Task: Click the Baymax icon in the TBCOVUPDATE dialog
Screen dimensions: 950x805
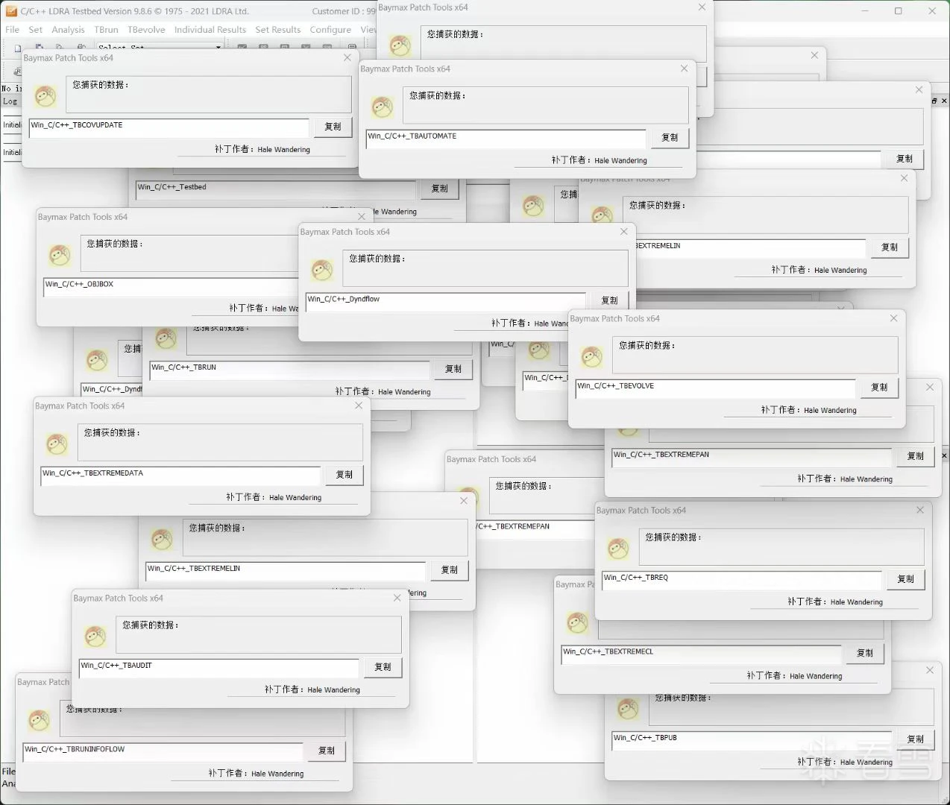Action: click(45, 96)
